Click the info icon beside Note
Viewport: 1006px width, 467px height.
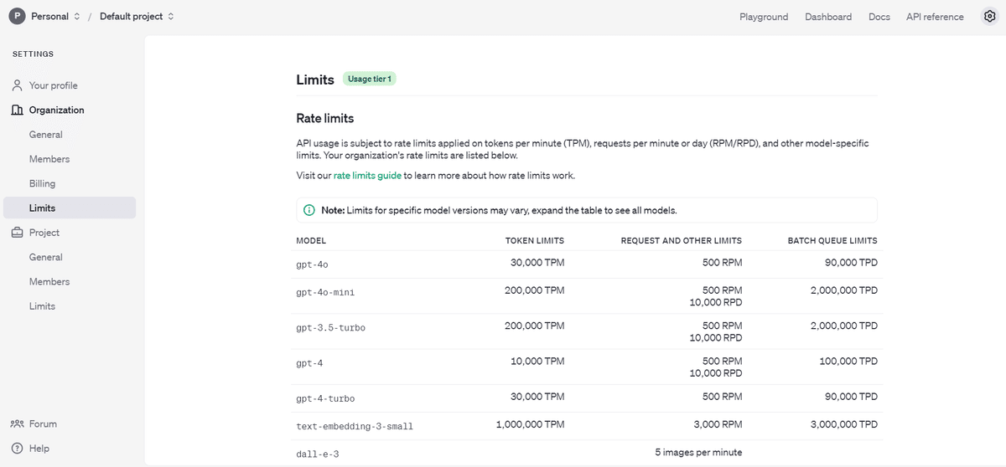point(309,210)
